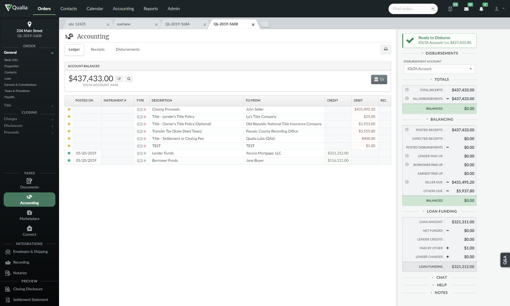Expand the Charges section
The width and height of the screenshot is (510, 306).
pyautogui.click(x=52, y=119)
